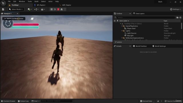Focus the console command input field
Screen dimensions: 183x103
(x=57, y=101)
